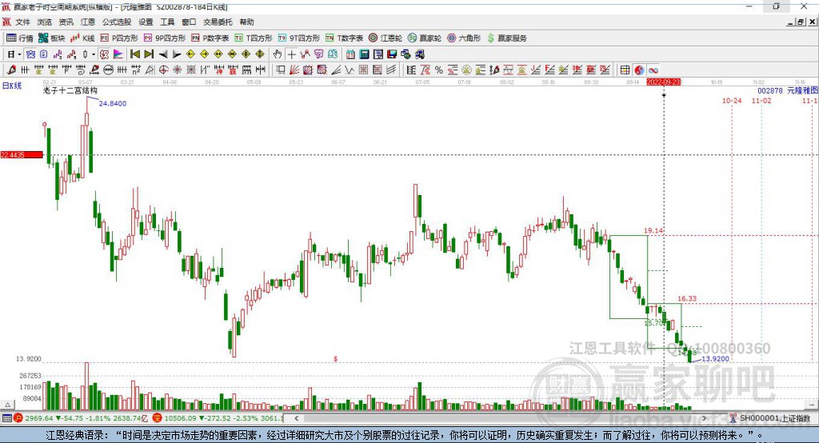Click the 老子十二宫结构 chart label
Image resolution: width=819 pixels, height=443 pixels.
coord(70,90)
